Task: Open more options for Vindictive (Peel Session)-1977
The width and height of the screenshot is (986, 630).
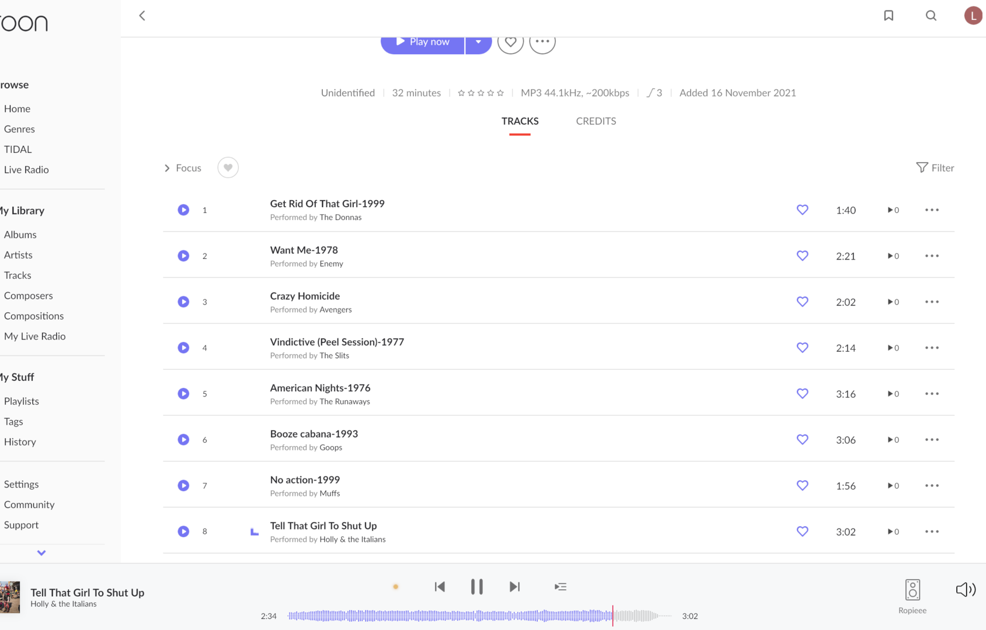Action: [x=932, y=348]
